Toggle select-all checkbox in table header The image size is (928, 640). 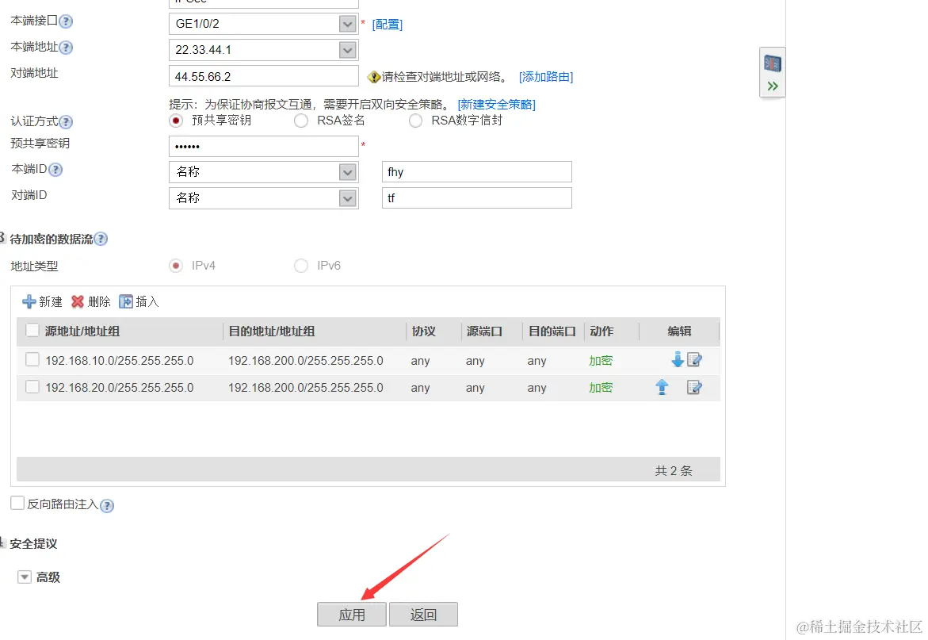pyautogui.click(x=32, y=331)
